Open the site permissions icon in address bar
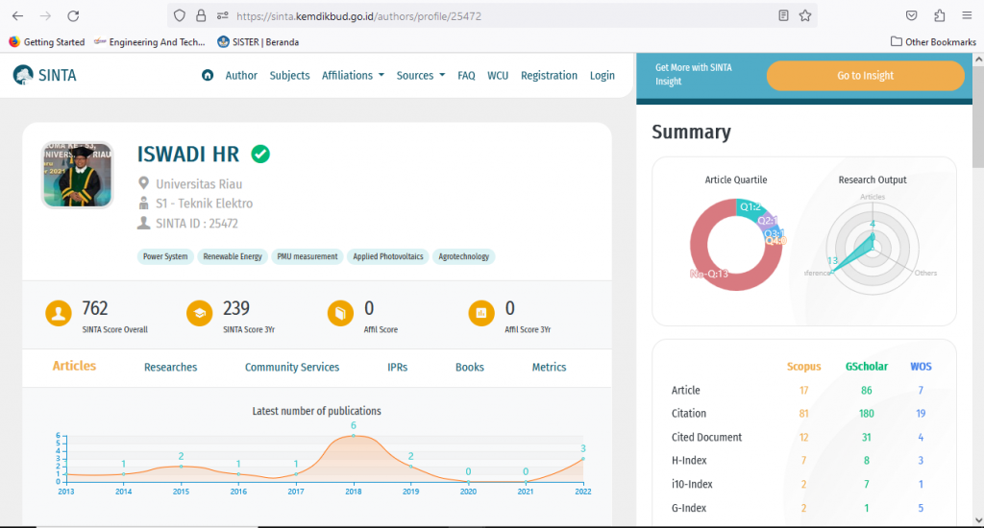The image size is (984, 528). [x=222, y=15]
